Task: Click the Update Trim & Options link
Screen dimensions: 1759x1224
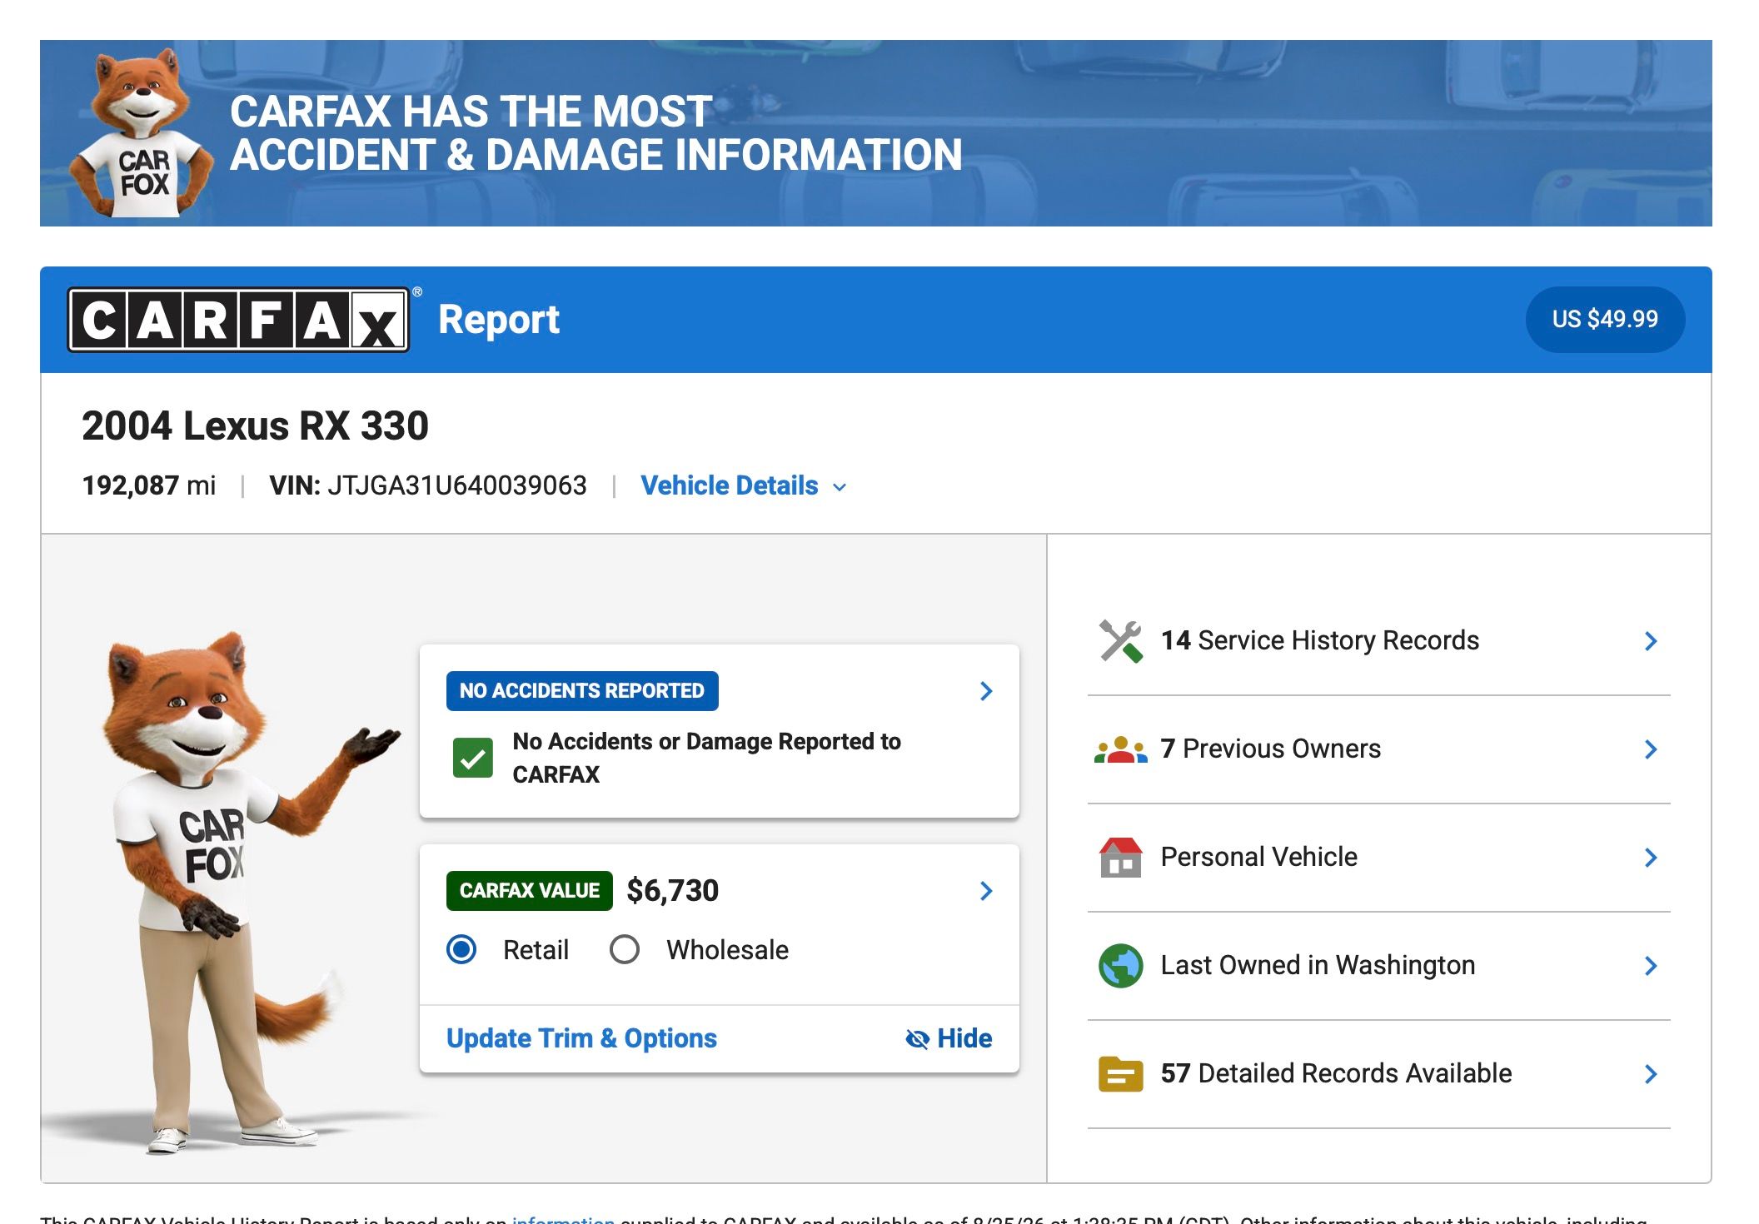Action: click(x=581, y=1038)
